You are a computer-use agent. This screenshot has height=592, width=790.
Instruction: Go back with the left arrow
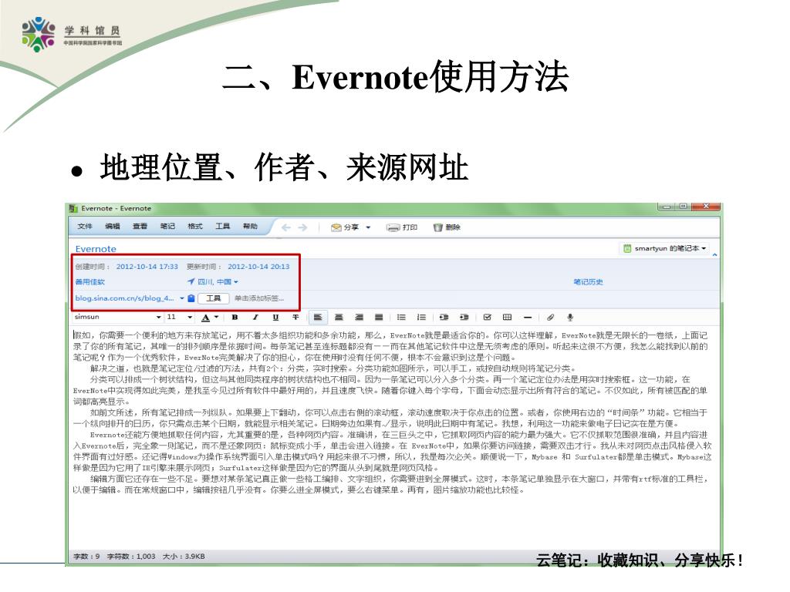click(x=285, y=227)
